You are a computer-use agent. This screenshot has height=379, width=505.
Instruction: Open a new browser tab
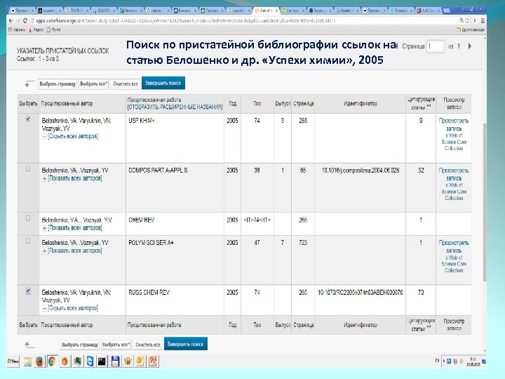pos(447,11)
